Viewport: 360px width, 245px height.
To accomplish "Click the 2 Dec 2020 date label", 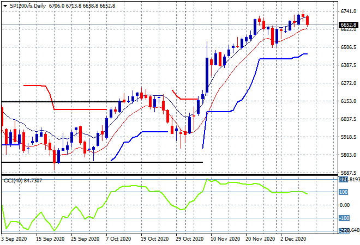I will [x=293, y=239].
